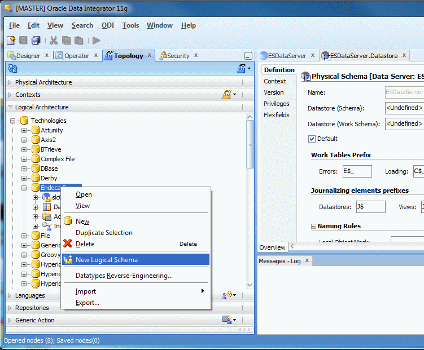Click the New object toolbar icon

[11, 41]
